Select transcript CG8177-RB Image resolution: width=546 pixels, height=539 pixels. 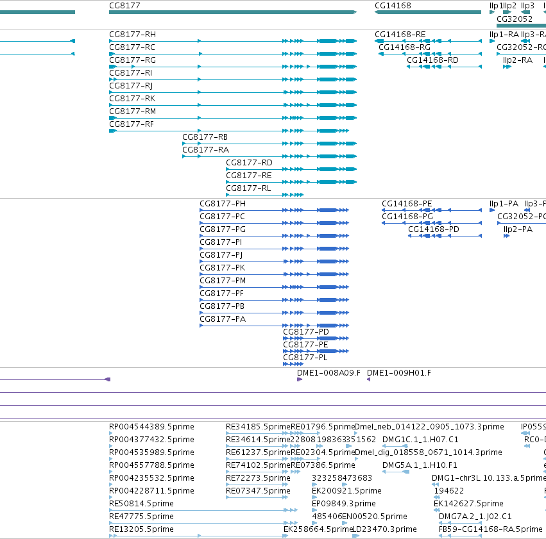(x=205, y=137)
